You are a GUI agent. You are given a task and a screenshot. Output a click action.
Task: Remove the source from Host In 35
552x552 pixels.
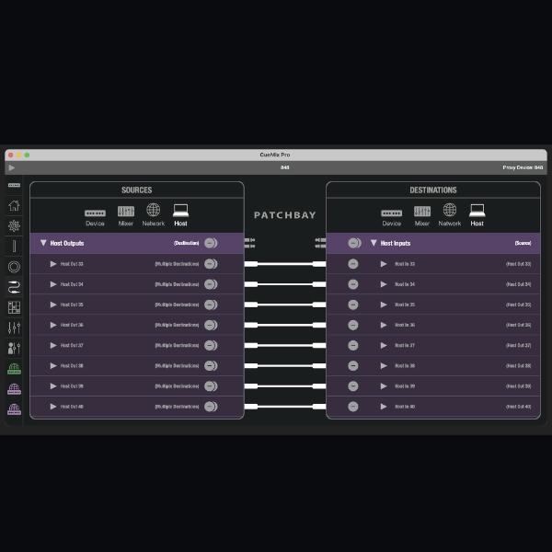pos(353,305)
